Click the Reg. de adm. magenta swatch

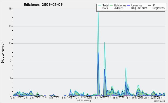tap(128, 8)
